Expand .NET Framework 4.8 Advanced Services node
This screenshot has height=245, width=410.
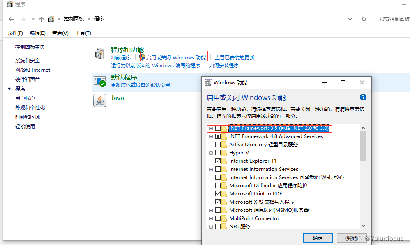tap(211, 136)
